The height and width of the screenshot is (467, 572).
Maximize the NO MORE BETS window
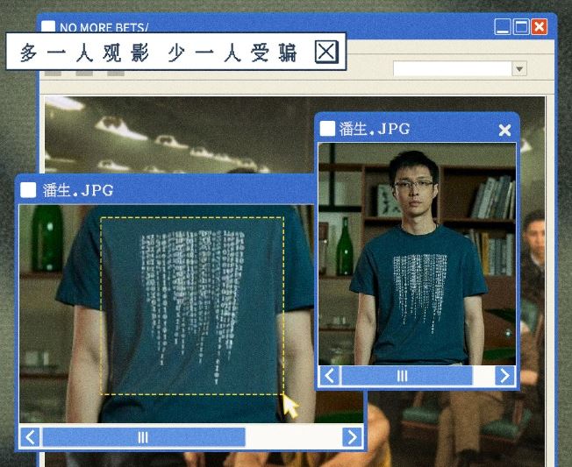521,26
